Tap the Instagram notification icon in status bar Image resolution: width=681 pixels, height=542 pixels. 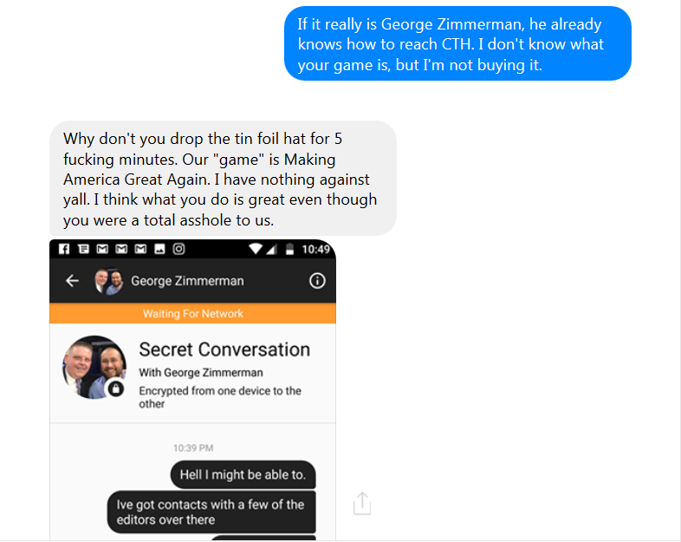point(178,249)
